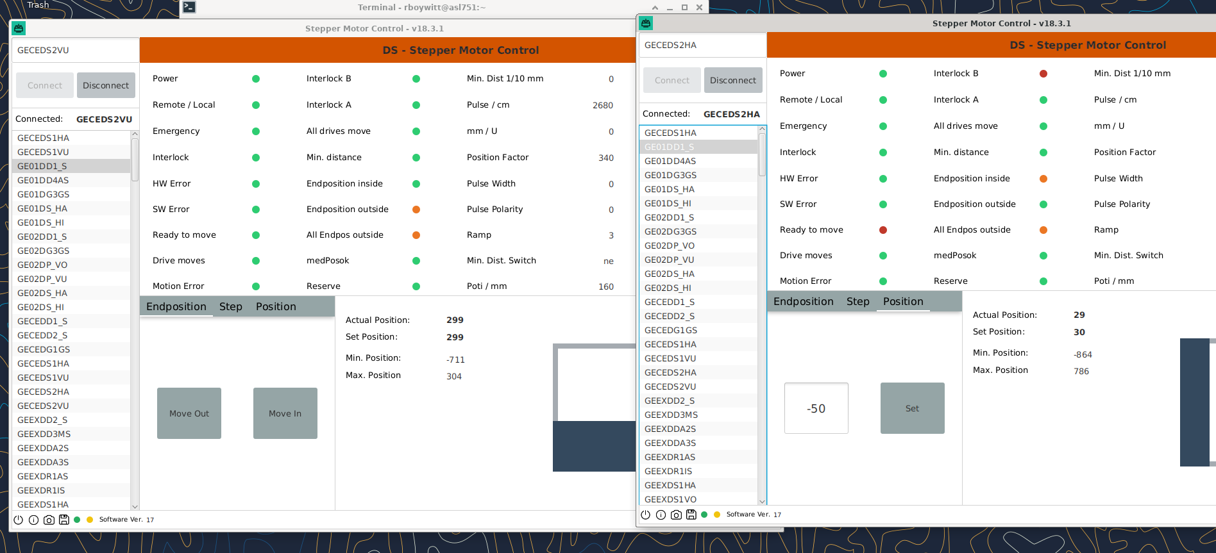Click app icon in left window title bar
This screenshot has height=553, width=1216.
[x=19, y=28]
